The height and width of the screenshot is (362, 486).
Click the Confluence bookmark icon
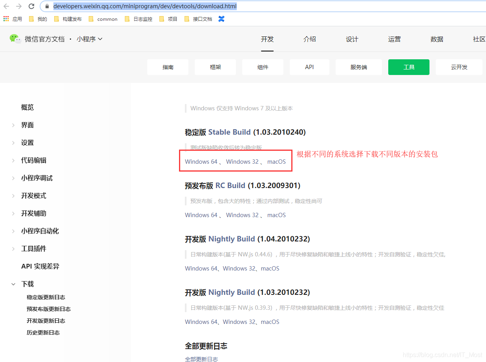[221, 19]
